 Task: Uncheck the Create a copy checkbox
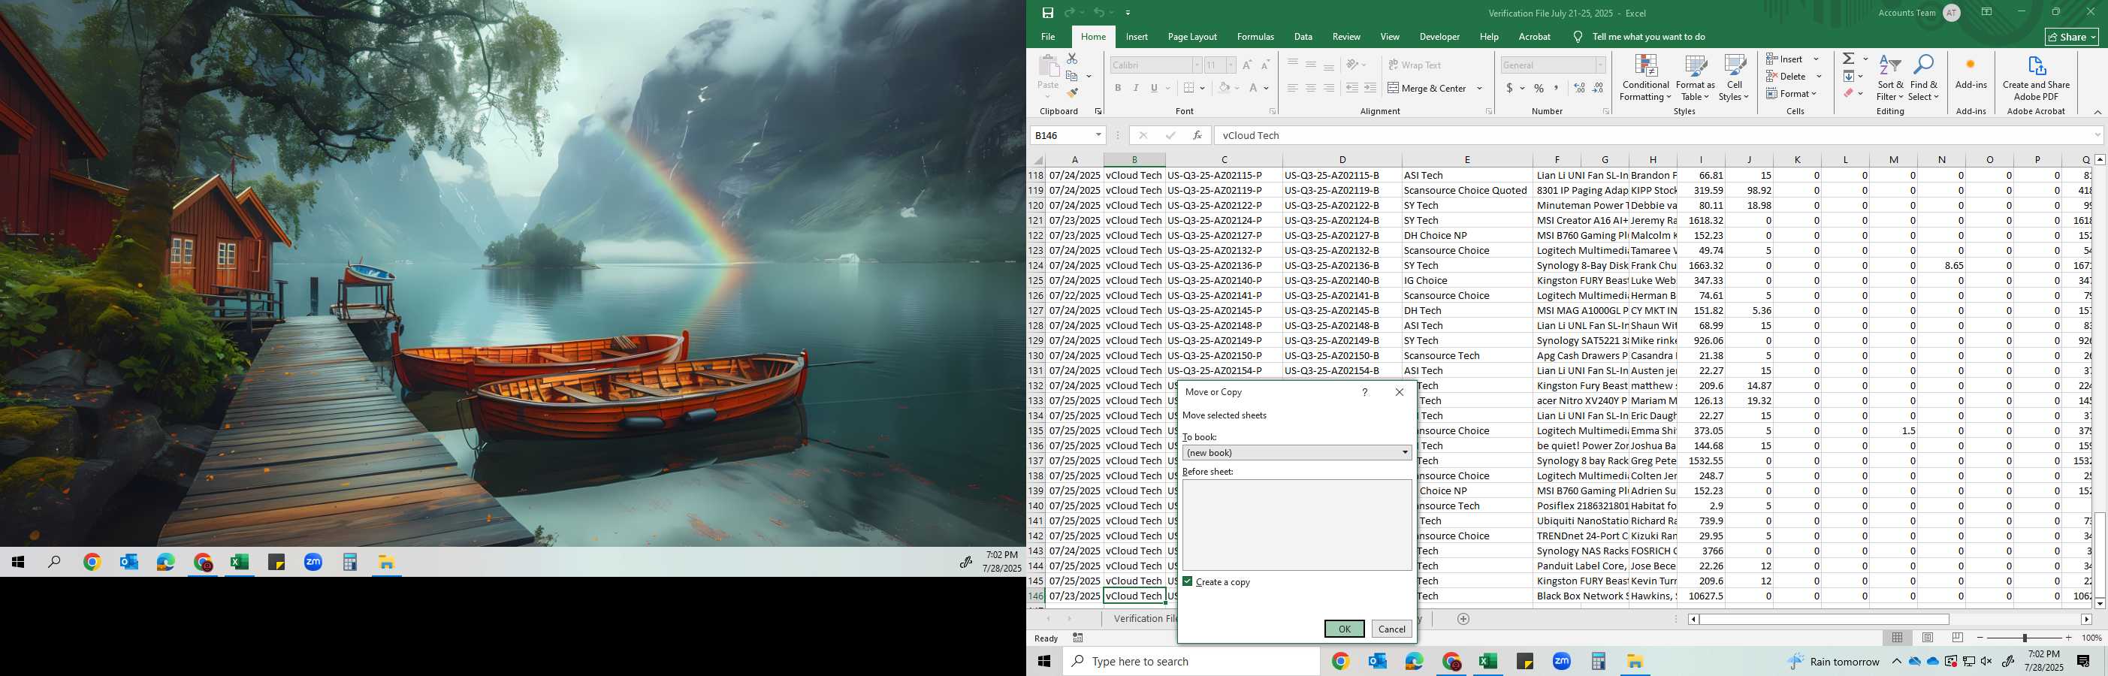click(1188, 582)
